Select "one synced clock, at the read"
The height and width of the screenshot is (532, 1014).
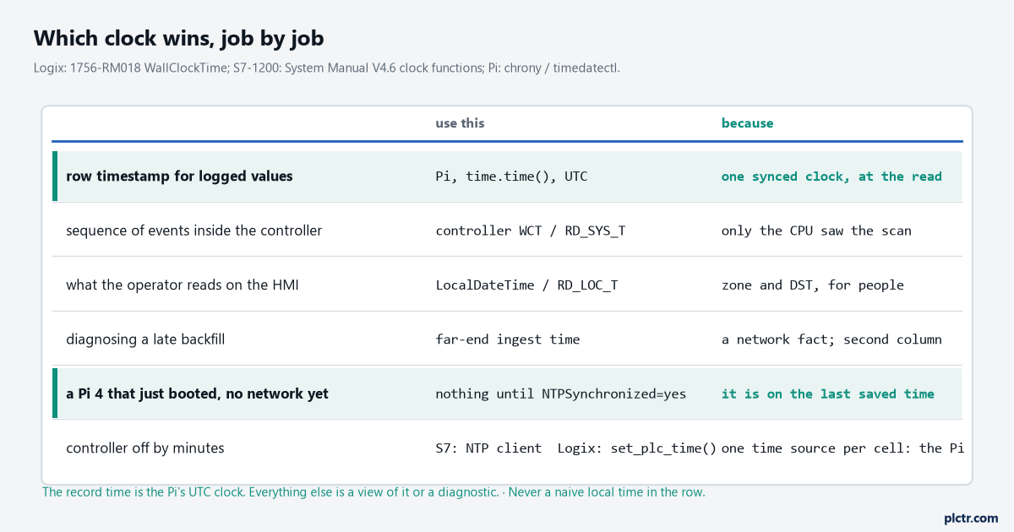(831, 176)
